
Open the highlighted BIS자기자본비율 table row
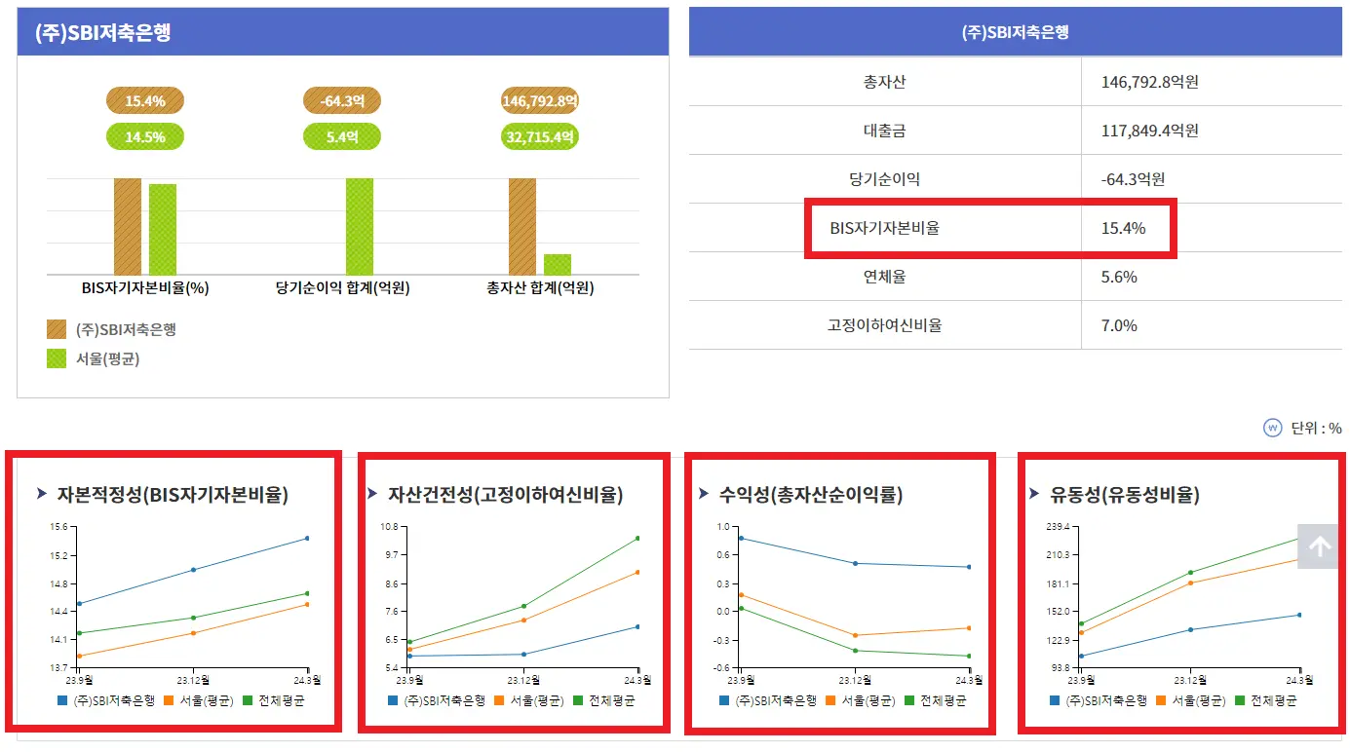tap(989, 228)
